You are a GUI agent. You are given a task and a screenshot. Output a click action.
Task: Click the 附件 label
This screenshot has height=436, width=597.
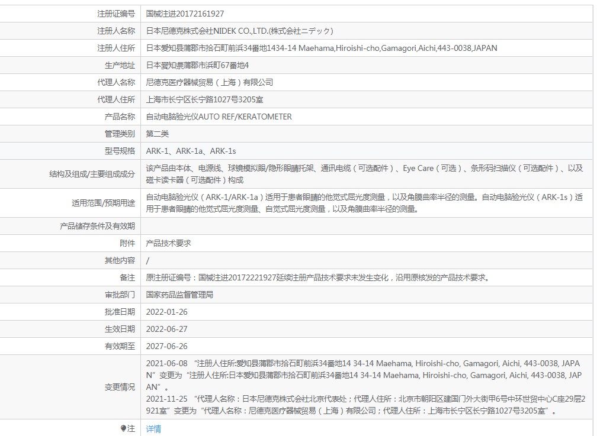point(127,243)
